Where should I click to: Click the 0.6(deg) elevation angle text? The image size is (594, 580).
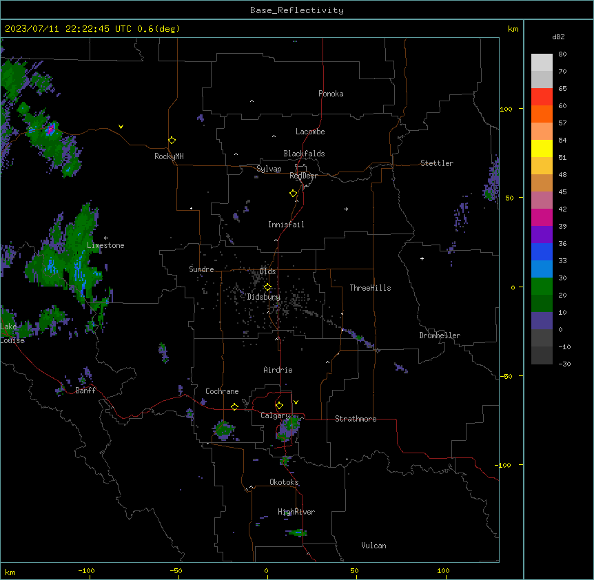[158, 29]
